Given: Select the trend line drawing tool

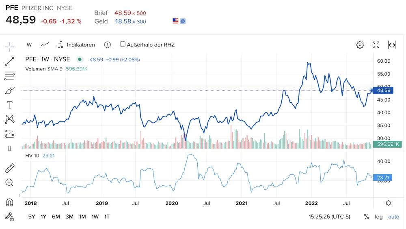Looking at the screenshot, I should pos(10,61).
